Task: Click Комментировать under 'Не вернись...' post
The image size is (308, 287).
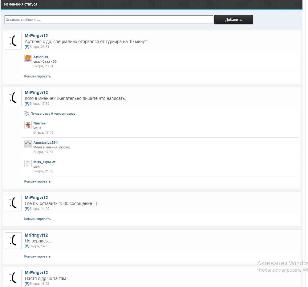Action: click(37, 256)
